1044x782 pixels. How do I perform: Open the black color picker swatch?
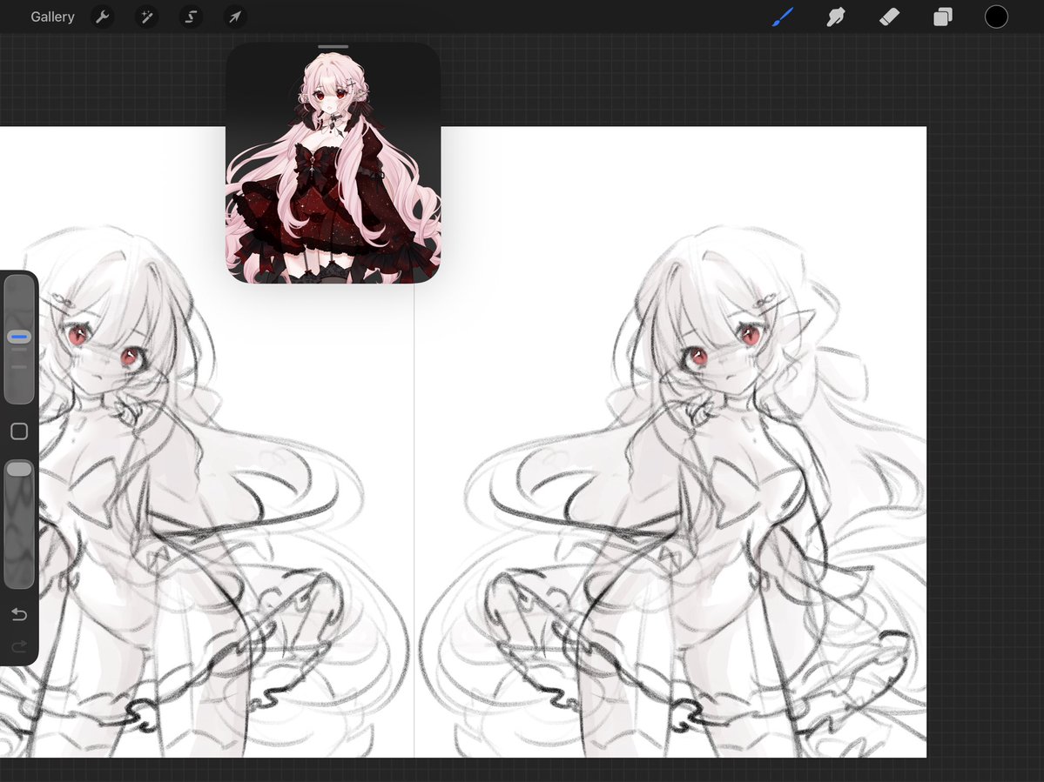[x=996, y=17]
